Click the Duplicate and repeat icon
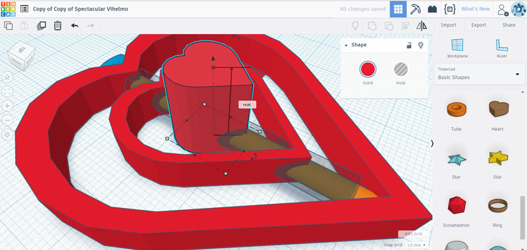This screenshot has height=250, width=527. (42, 26)
